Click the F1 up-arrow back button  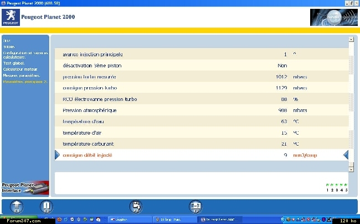click(x=17, y=206)
